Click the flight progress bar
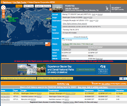127x106 pixels. [75, 38]
